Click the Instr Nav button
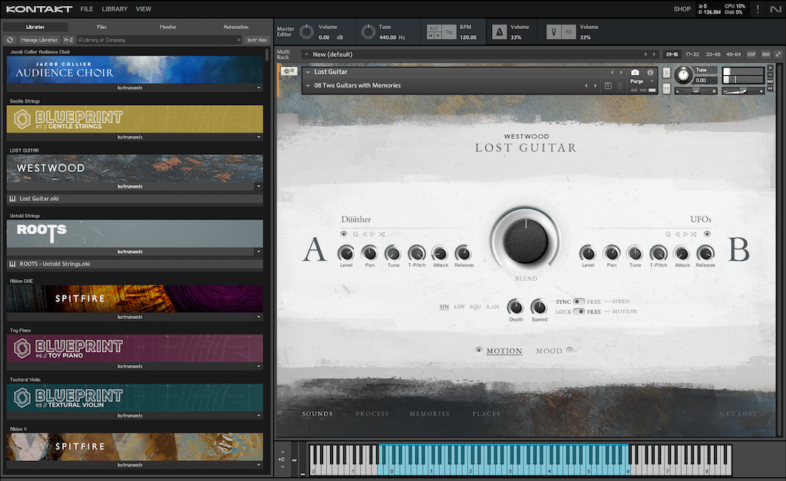Screen dimensions: 786x481 tap(256, 40)
